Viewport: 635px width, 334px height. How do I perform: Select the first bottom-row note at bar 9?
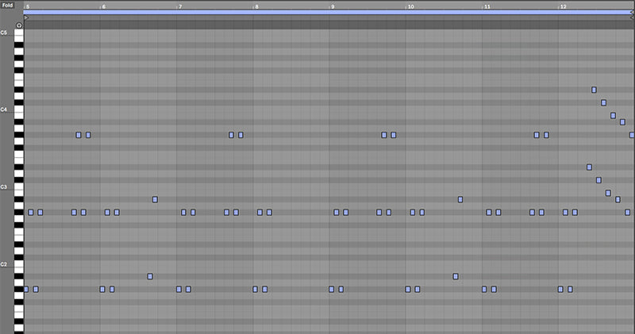[x=331, y=289]
